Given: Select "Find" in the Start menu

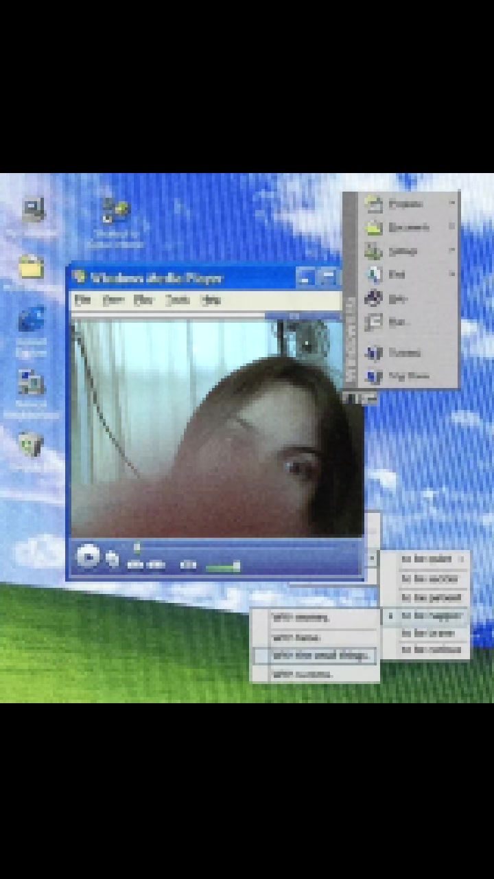Looking at the screenshot, I should 397,275.
